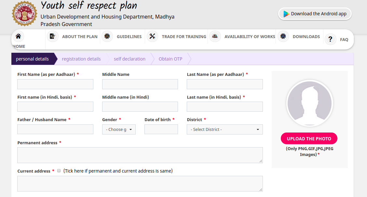
Task: Click into the Permanent address text area
Action: (140, 155)
